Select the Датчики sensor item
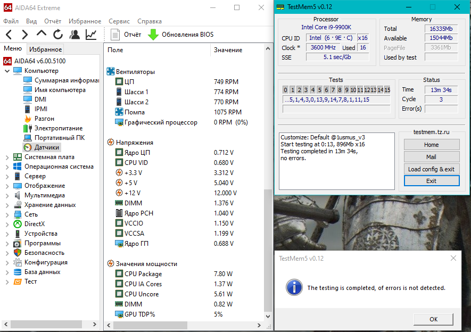 [46, 147]
